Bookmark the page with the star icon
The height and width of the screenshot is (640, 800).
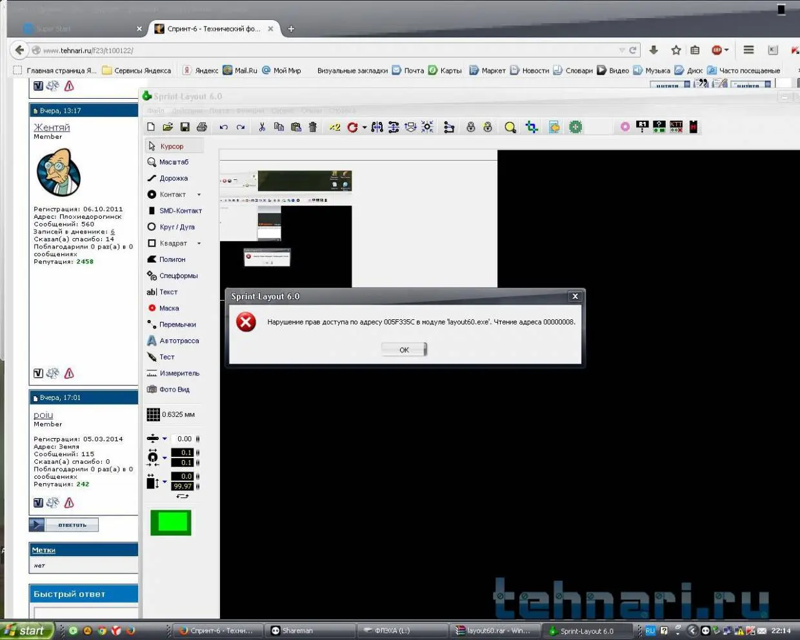pos(676,50)
